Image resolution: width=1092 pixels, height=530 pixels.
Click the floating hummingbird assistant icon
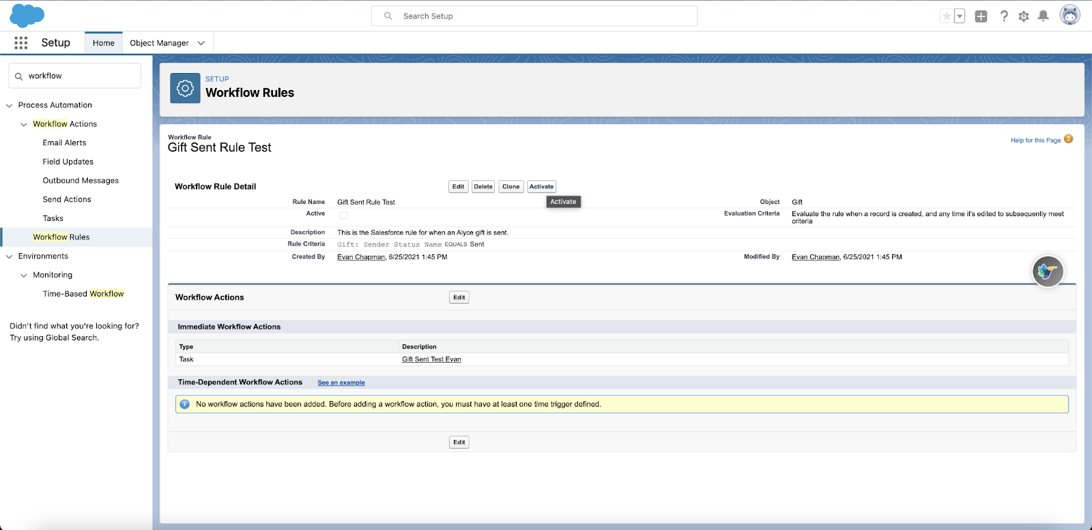coord(1048,271)
